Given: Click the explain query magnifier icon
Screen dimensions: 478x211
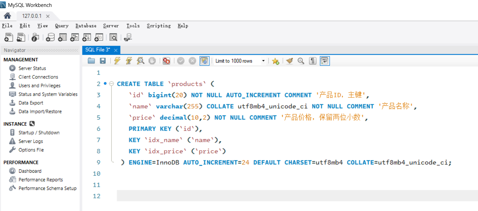Looking at the screenshot, I should point(140,61).
